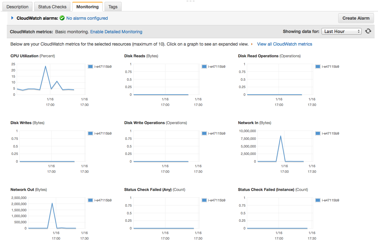Click the refresh metrics icon

(368, 31)
